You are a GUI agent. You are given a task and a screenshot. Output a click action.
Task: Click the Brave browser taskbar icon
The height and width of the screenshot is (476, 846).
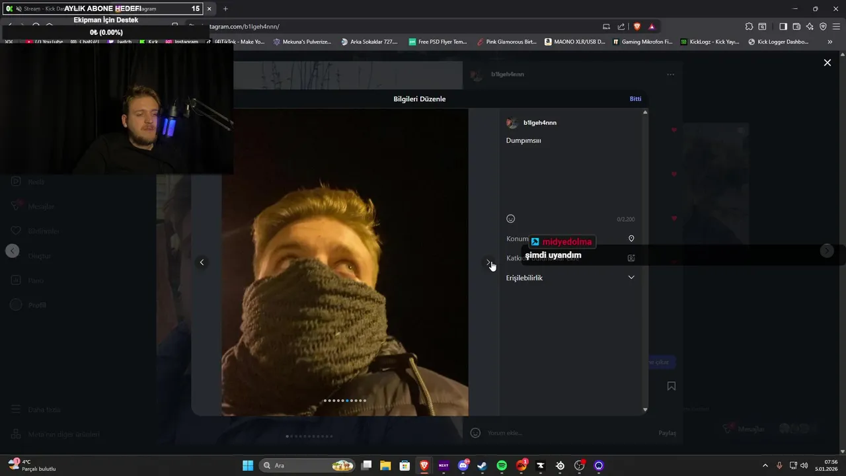point(424,465)
